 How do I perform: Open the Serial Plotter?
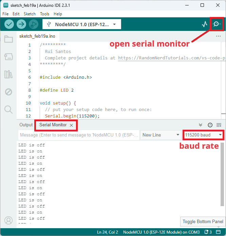coord(205,24)
